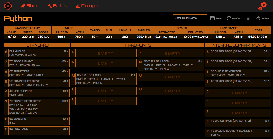Click the cargo value 82 T
The width and height of the screenshot is (273, 139).
(95, 37)
